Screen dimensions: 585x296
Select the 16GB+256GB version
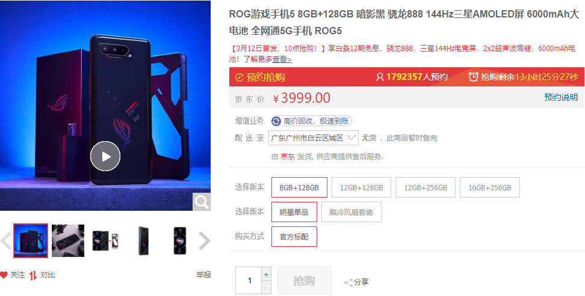(489, 187)
